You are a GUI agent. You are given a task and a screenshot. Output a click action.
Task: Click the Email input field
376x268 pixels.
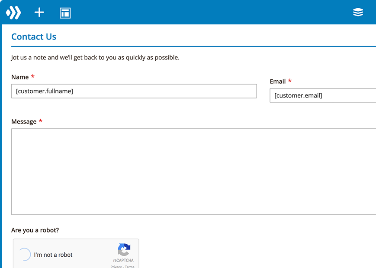coord(322,95)
